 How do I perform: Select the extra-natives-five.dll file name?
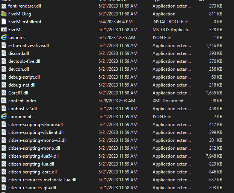[x=29, y=46]
